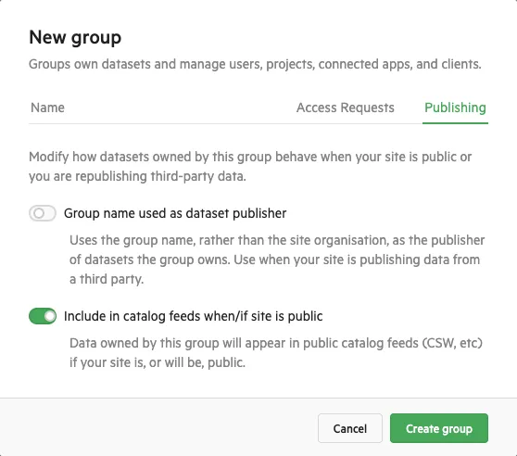
Task: Open the Access Requests tab
Action: coord(346,108)
